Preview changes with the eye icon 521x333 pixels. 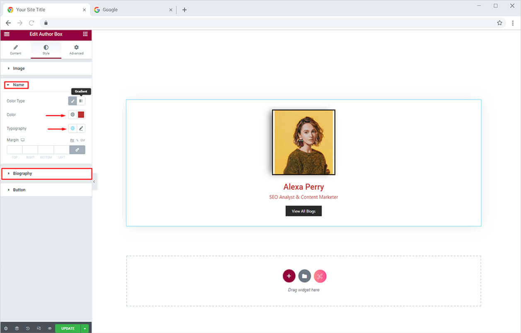point(49,328)
